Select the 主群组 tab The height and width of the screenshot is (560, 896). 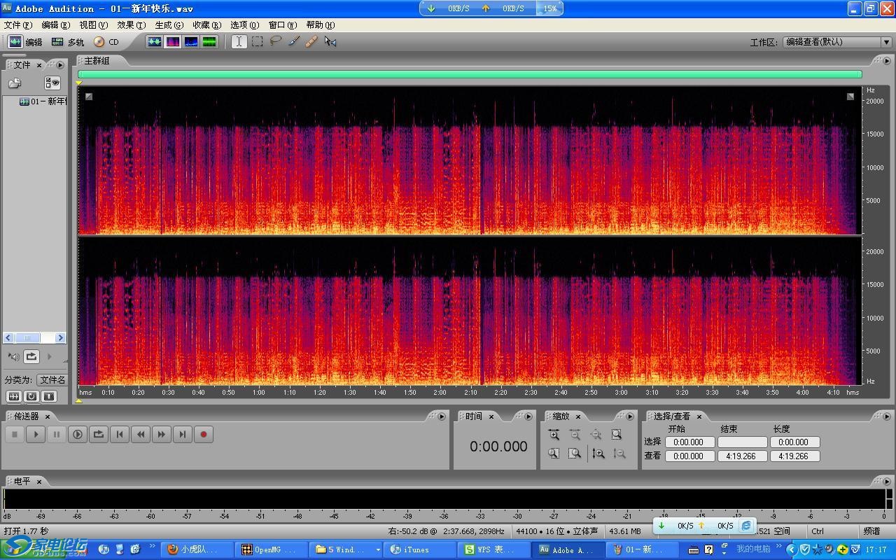click(x=97, y=61)
